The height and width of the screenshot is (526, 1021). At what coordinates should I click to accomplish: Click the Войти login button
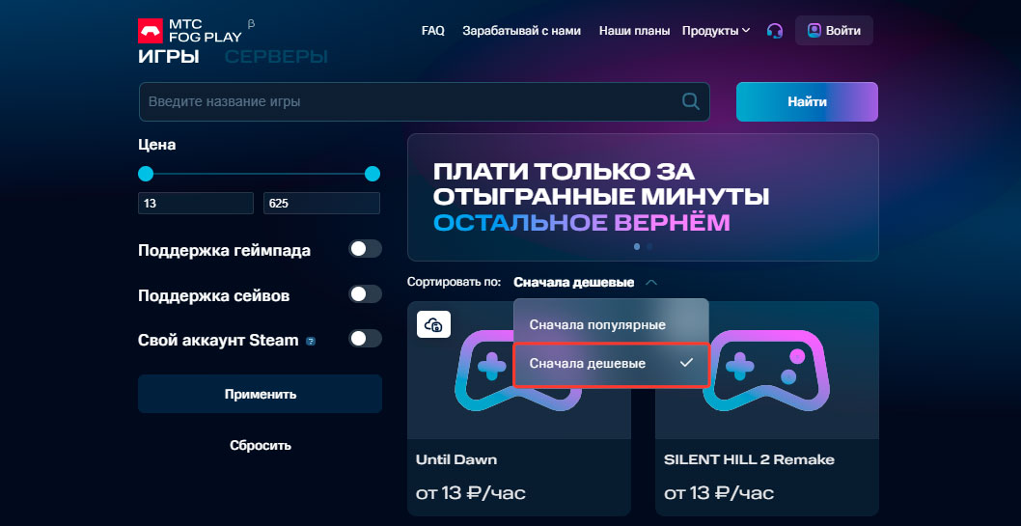834,31
